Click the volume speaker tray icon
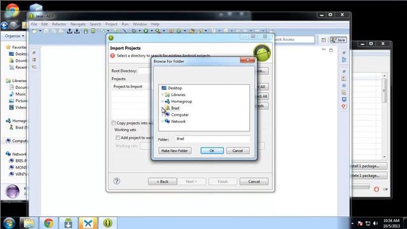Viewport: 407px width, 229px height. click(375, 223)
